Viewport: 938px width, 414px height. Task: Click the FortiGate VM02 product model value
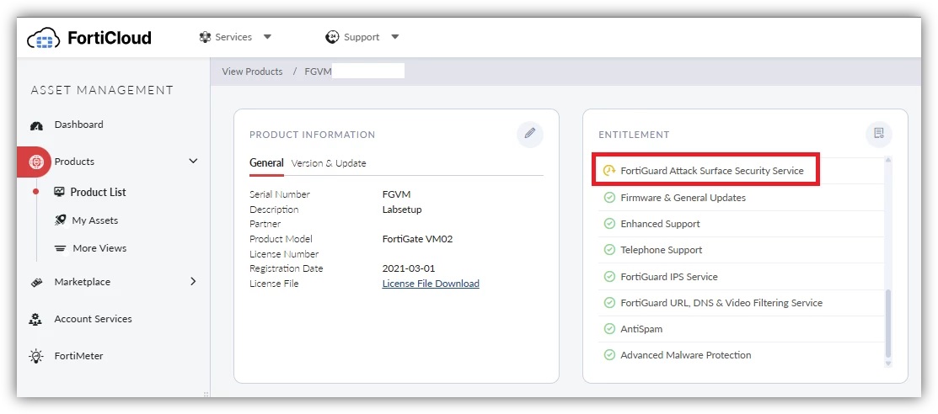pyautogui.click(x=417, y=239)
